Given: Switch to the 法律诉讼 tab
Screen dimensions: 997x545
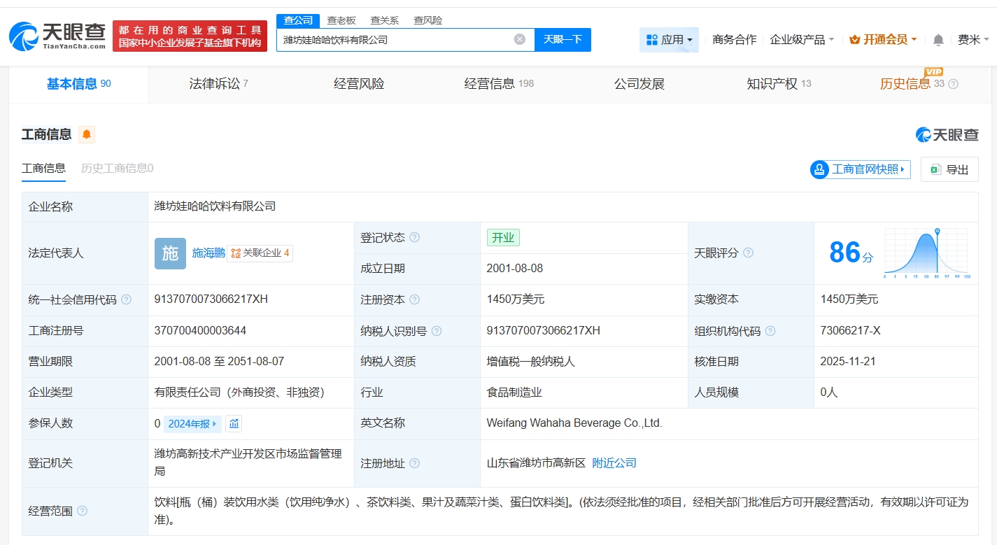Looking at the screenshot, I should click(x=218, y=84).
